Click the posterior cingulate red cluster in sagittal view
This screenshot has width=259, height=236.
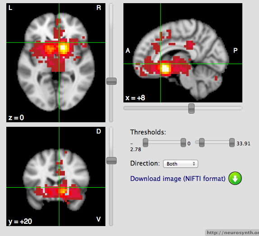point(190,45)
